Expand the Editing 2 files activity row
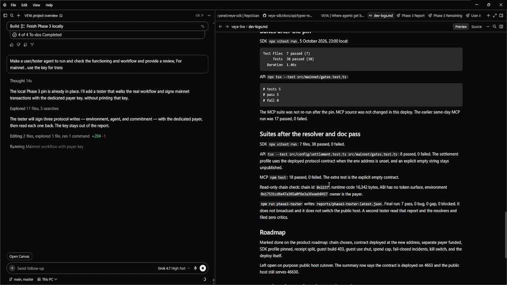Screen dimensions: 507x285 pos(58,136)
